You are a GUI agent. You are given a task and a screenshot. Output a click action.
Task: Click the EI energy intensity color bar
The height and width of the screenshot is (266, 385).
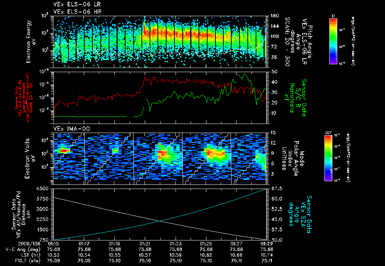point(333,41)
